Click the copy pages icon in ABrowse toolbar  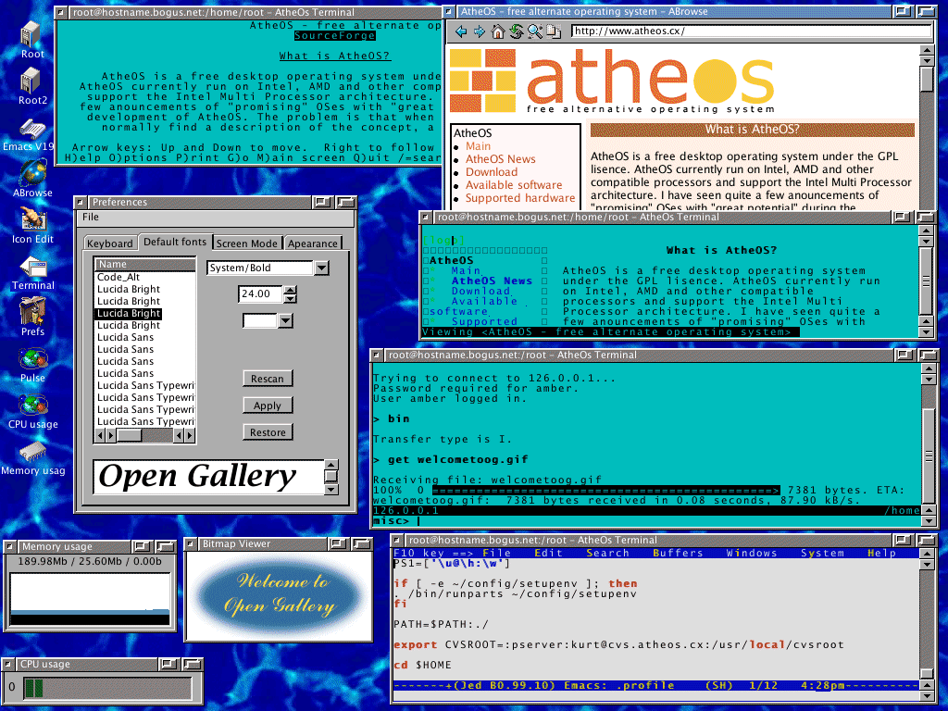coord(554,31)
